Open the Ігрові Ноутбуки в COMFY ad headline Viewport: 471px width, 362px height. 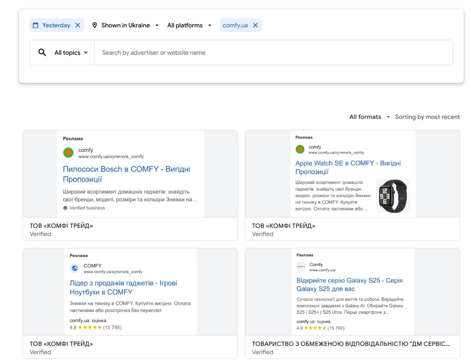point(123,287)
